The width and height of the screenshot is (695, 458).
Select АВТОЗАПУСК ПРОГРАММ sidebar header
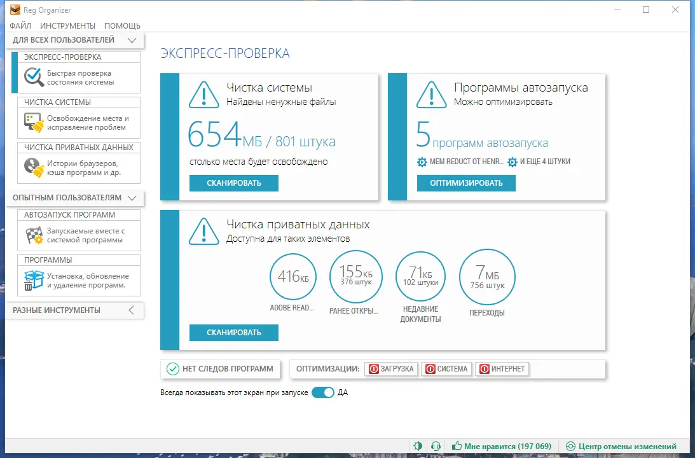pos(69,215)
